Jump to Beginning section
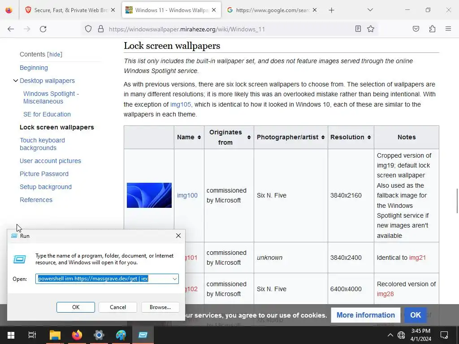459x344 pixels. [34, 68]
